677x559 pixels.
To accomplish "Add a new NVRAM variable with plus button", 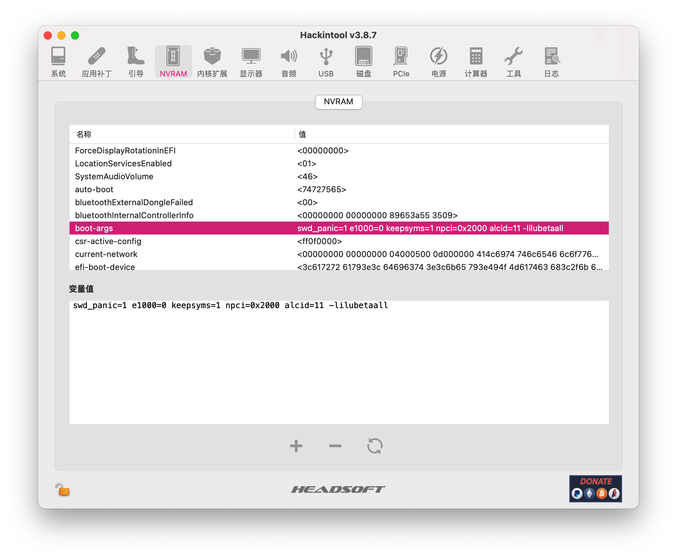I will 296,446.
